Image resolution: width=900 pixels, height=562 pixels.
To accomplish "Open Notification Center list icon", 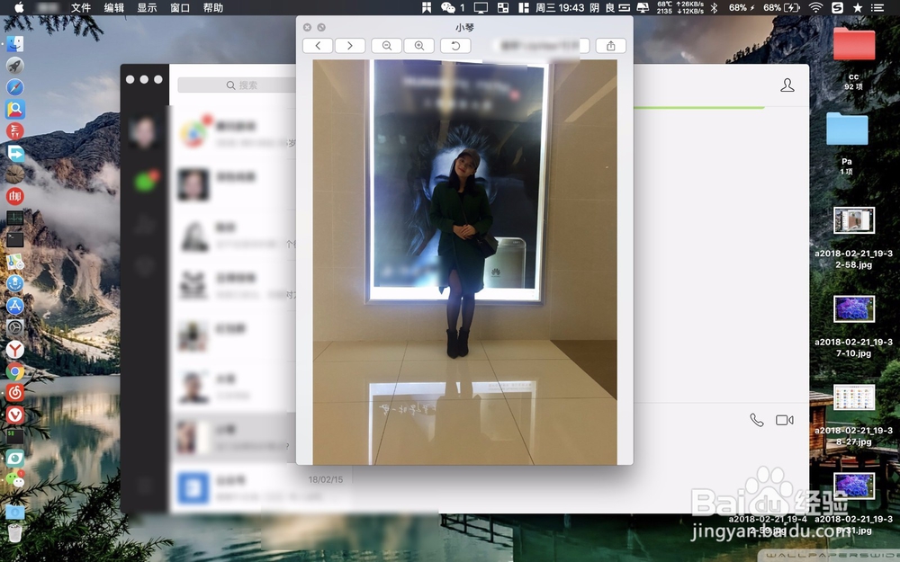I will [x=877, y=7].
